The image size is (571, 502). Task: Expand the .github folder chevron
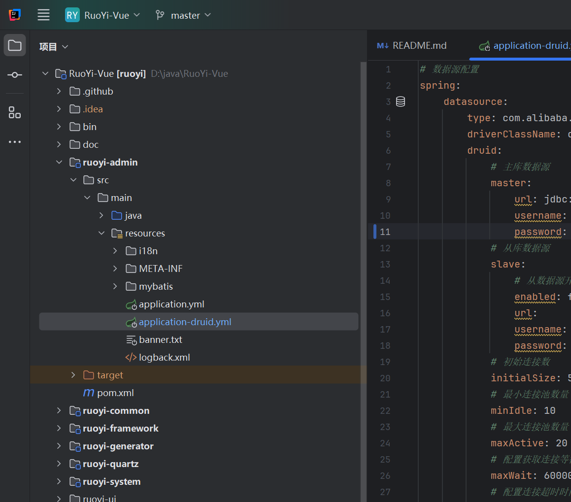click(x=59, y=91)
